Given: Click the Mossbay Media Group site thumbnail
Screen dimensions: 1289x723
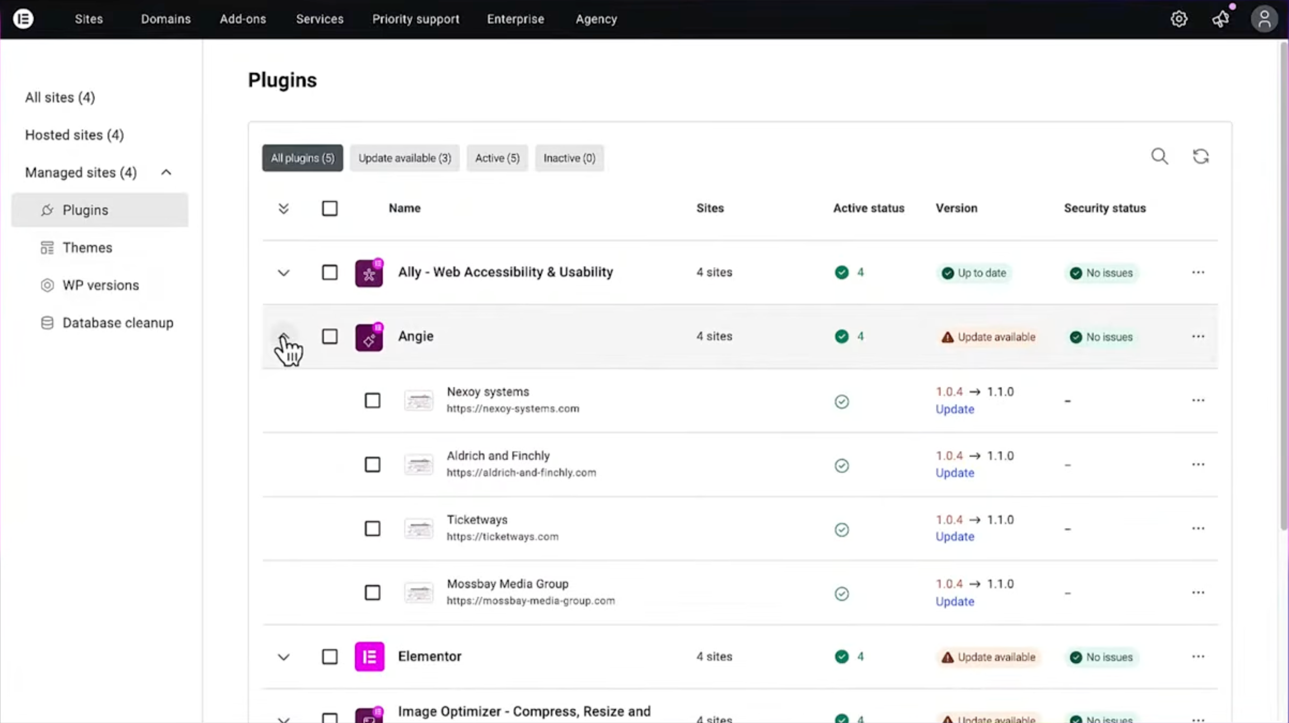Looking at the screenshot, I should [x=419, y=593].
